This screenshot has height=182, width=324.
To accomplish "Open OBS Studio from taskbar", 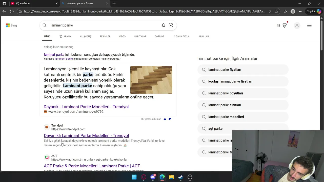I will click(x=190, y=177).
